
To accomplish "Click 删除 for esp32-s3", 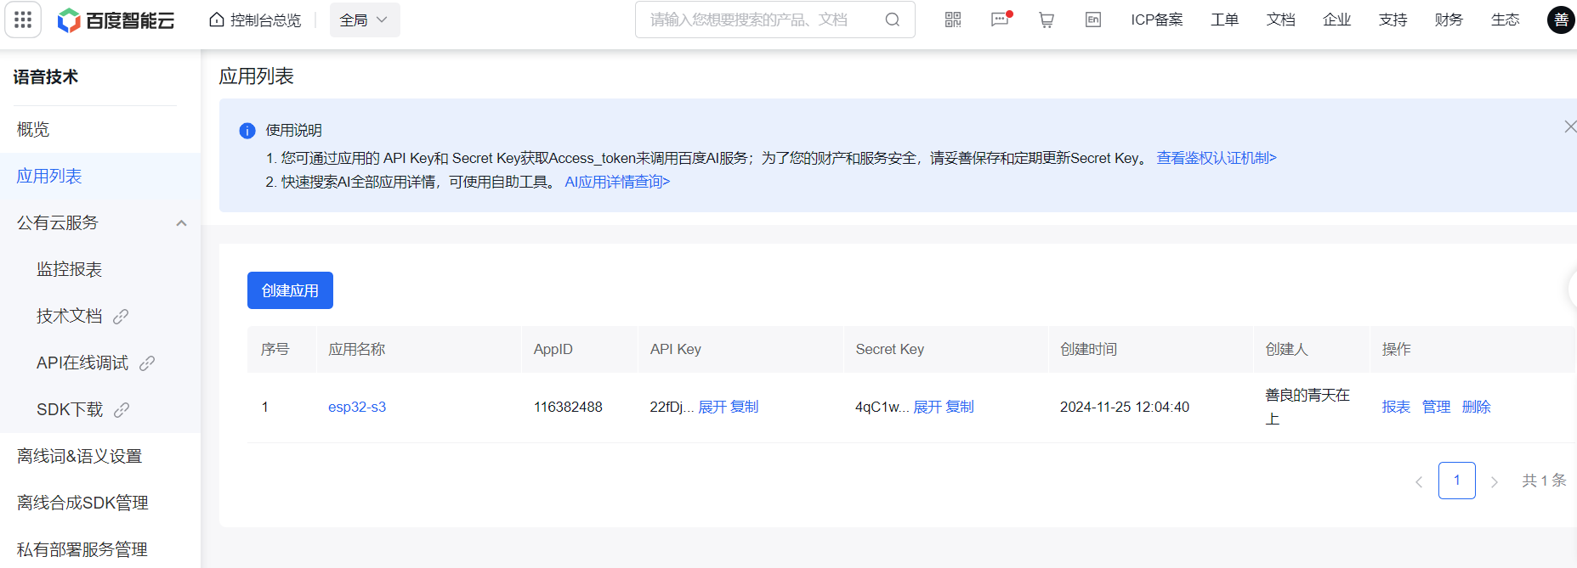I will 1477,407.
